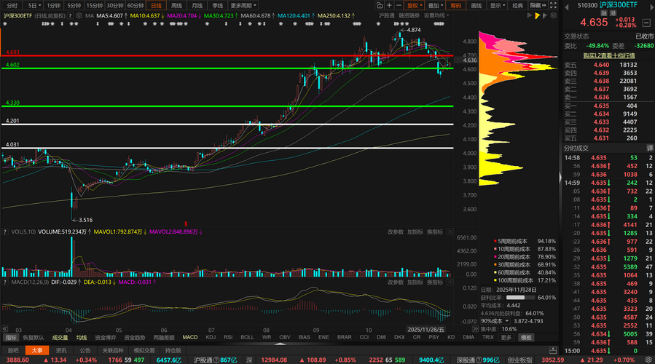Screen dimensions: 655x364
Task: Click 深股通 help question mark in status bar
Action: click(x=479, y=360)
